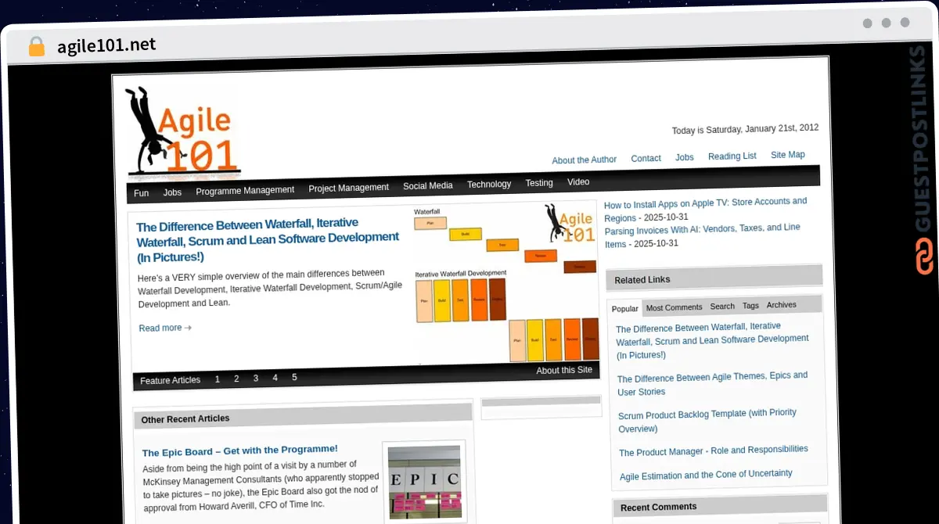Switch to the Search tab
Viewport: 939px width, 524px height.
pos(722,307)
